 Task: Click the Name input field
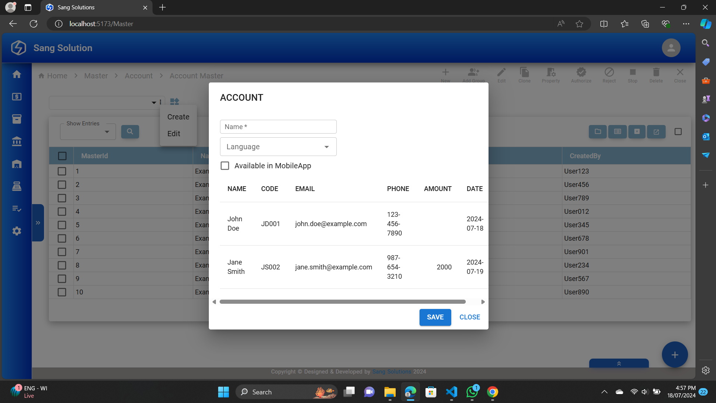[x=278, y=127]
